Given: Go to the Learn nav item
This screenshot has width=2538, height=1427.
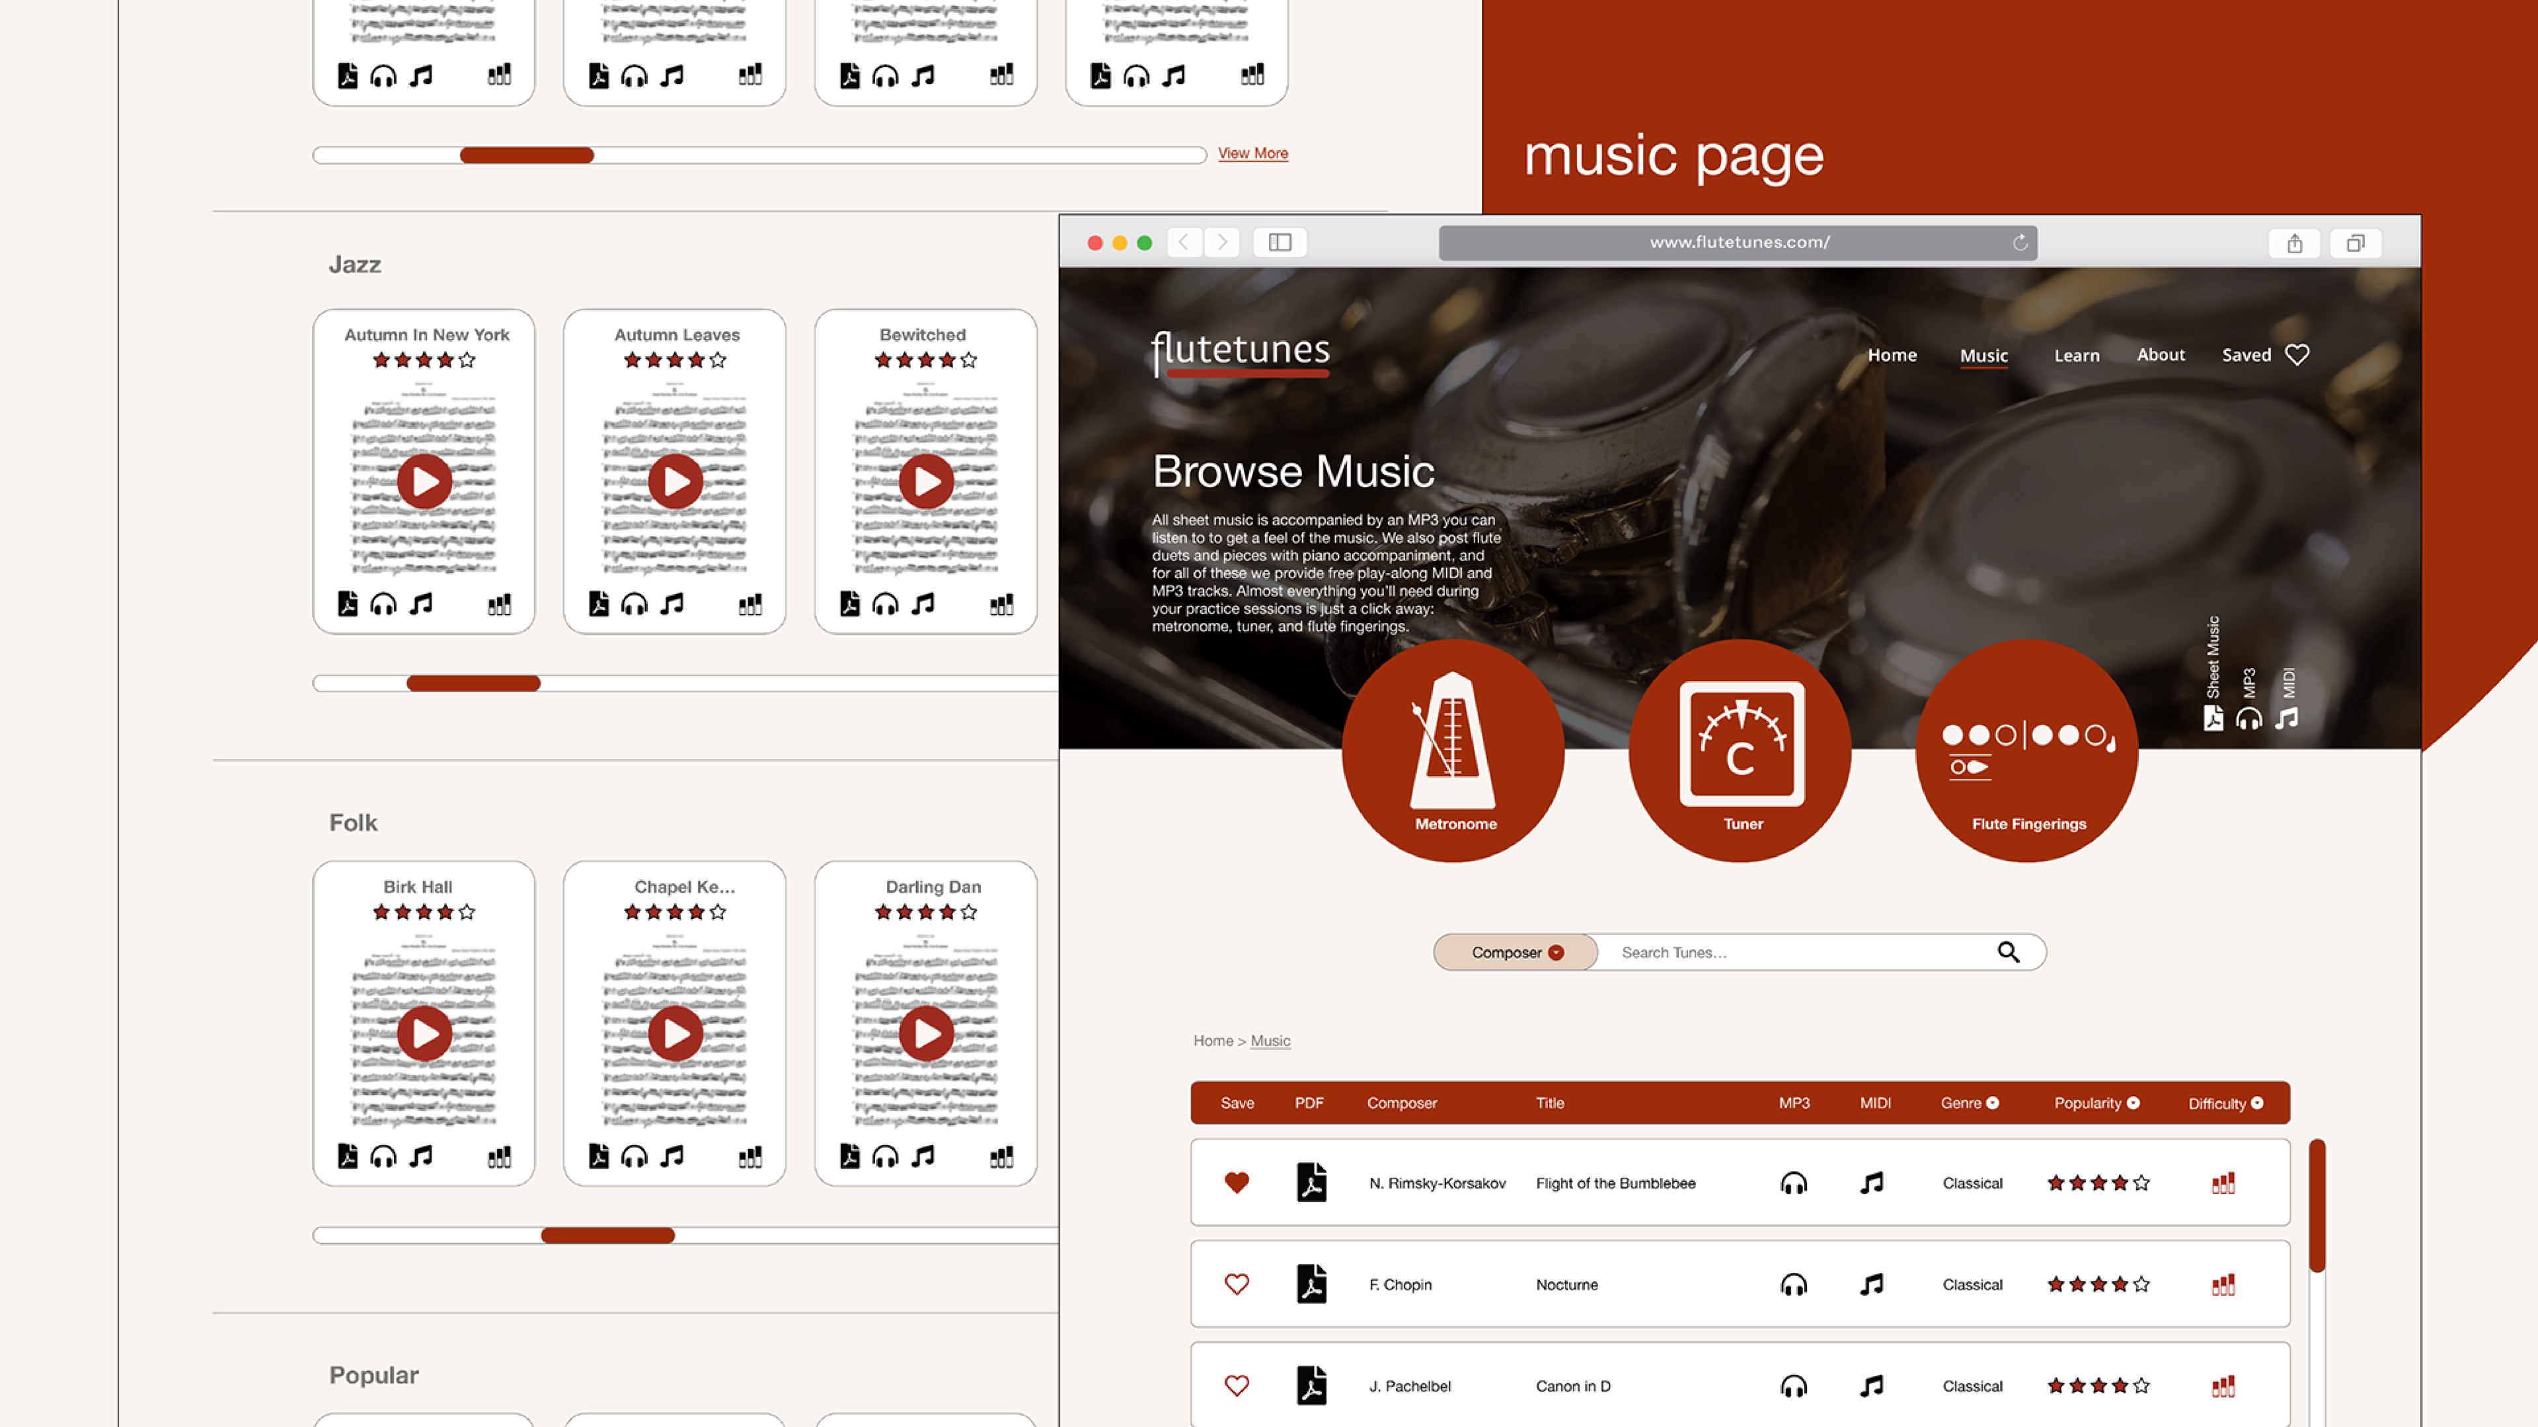Looking at the screenshot, I should tap(2076, 355).
